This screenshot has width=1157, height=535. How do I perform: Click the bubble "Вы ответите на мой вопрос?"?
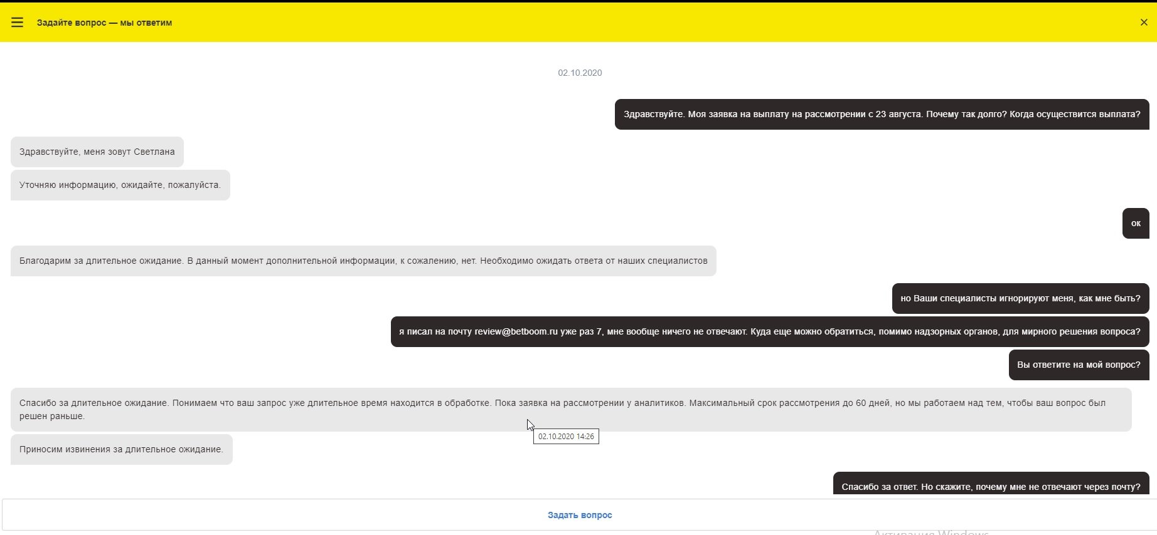[1079, 365]
